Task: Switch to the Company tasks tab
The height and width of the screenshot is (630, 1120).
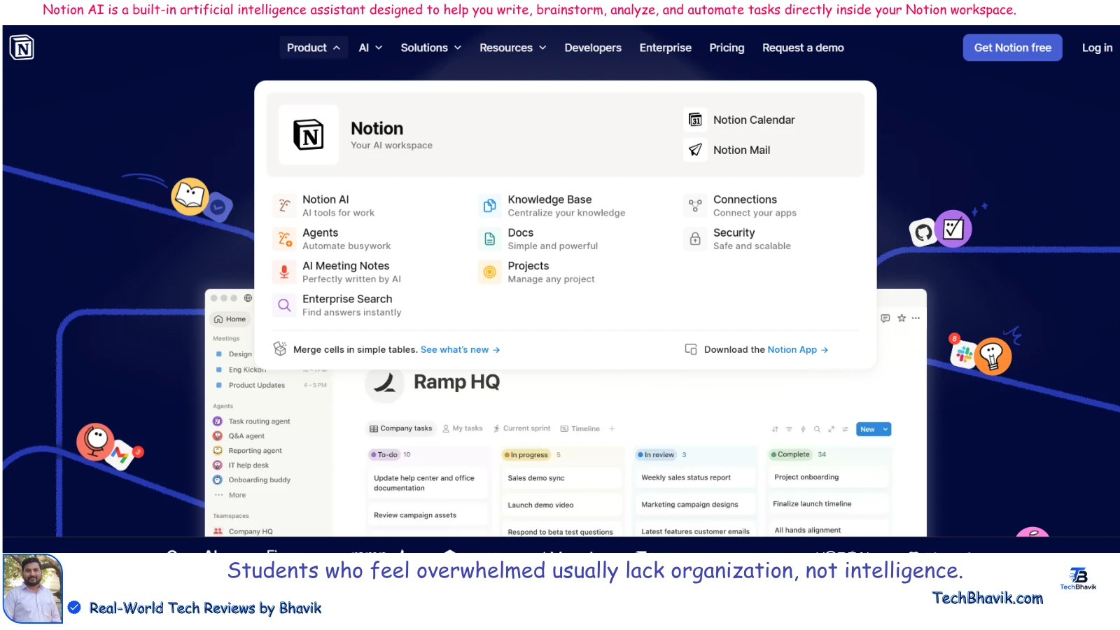Action: click(400, 428)
